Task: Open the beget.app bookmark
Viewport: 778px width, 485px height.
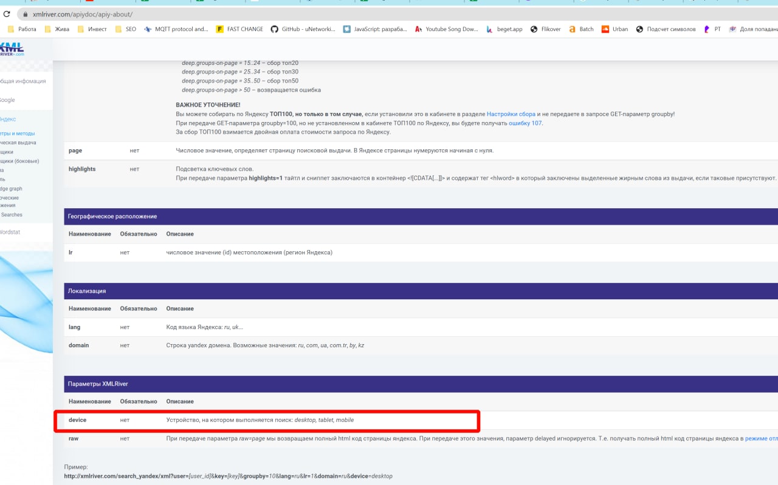Action: [x=504, y=29]
